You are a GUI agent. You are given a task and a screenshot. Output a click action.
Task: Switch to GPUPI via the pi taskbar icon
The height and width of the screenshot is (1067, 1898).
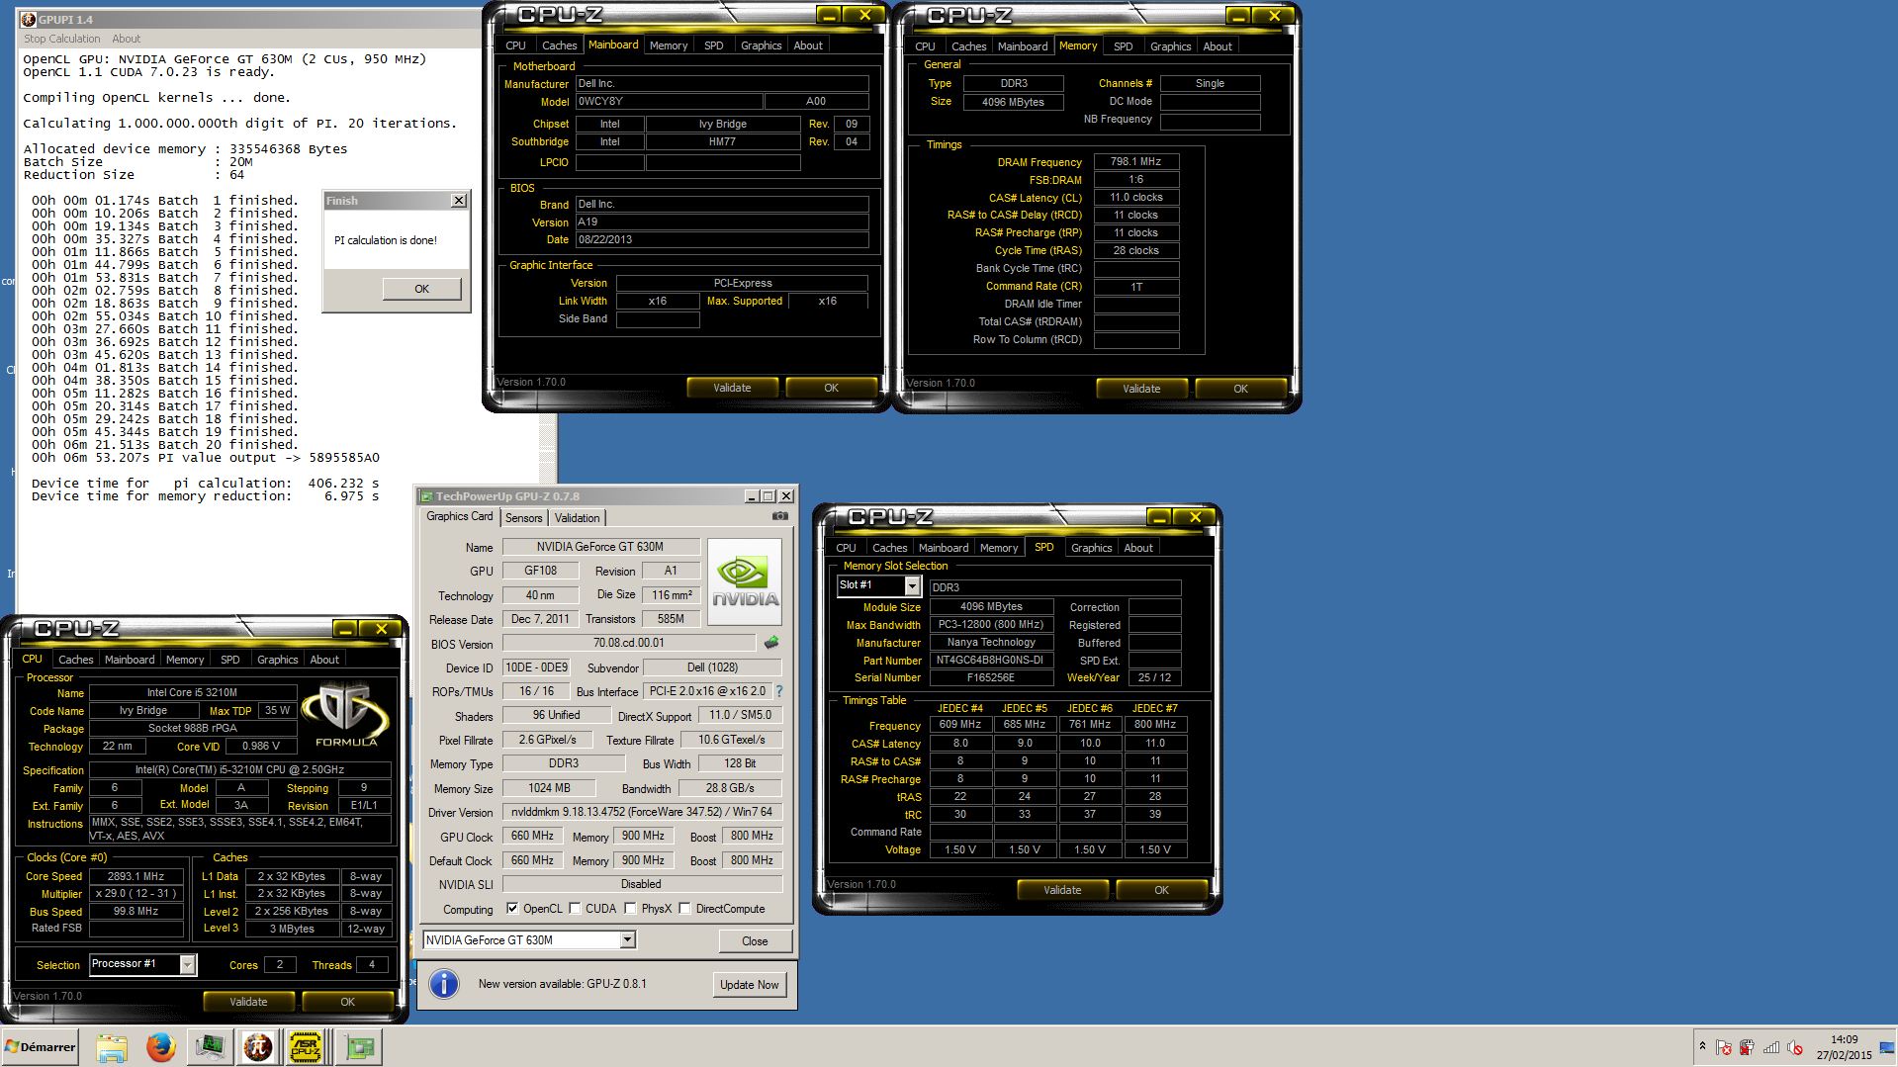pos(258,1047)
